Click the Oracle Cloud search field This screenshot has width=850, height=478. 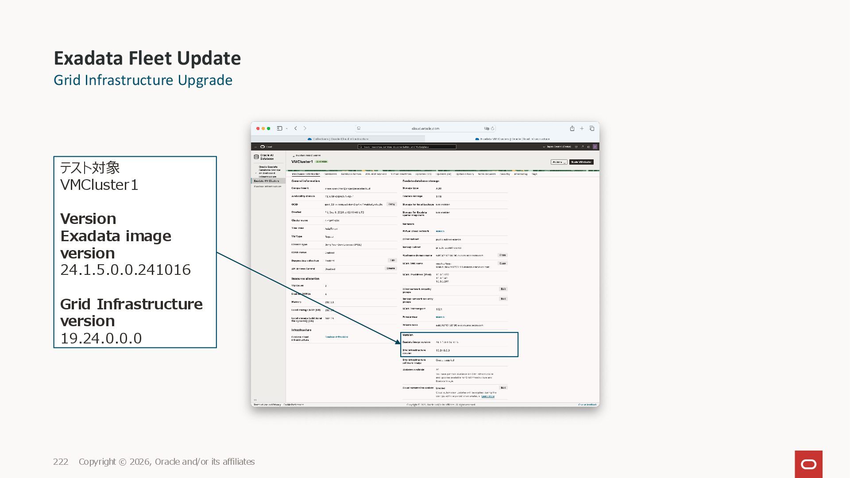[x=407, y=146]
